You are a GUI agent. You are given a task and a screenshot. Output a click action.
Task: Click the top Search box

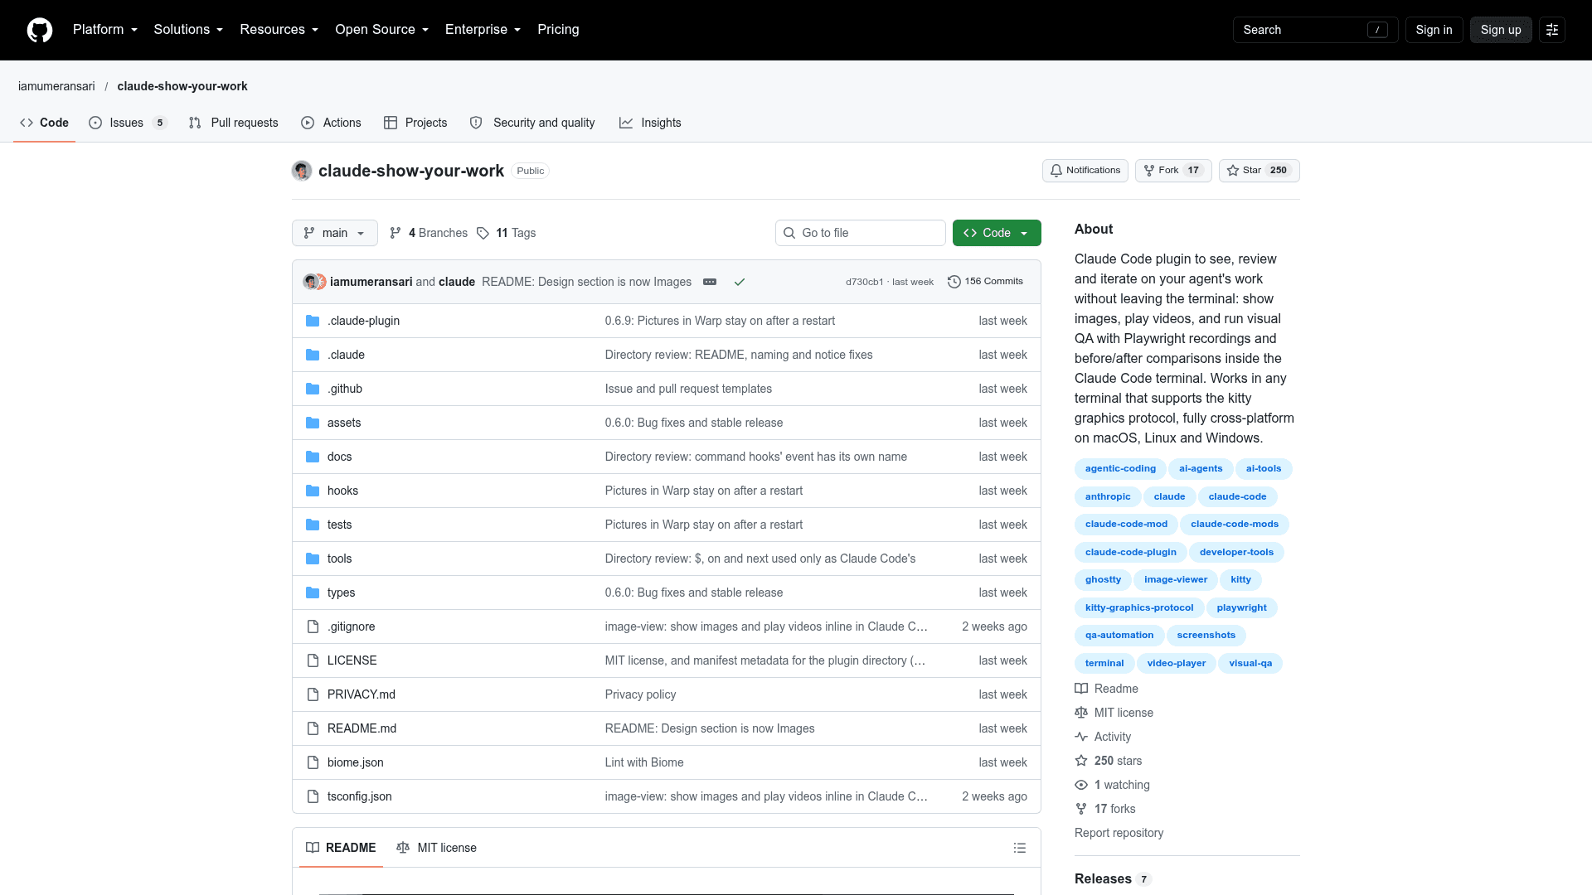1316,30
